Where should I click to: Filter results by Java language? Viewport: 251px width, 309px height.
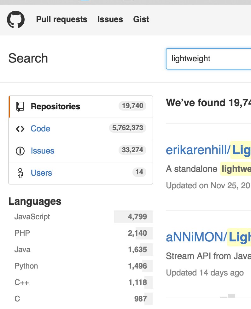tap(81, 250)
